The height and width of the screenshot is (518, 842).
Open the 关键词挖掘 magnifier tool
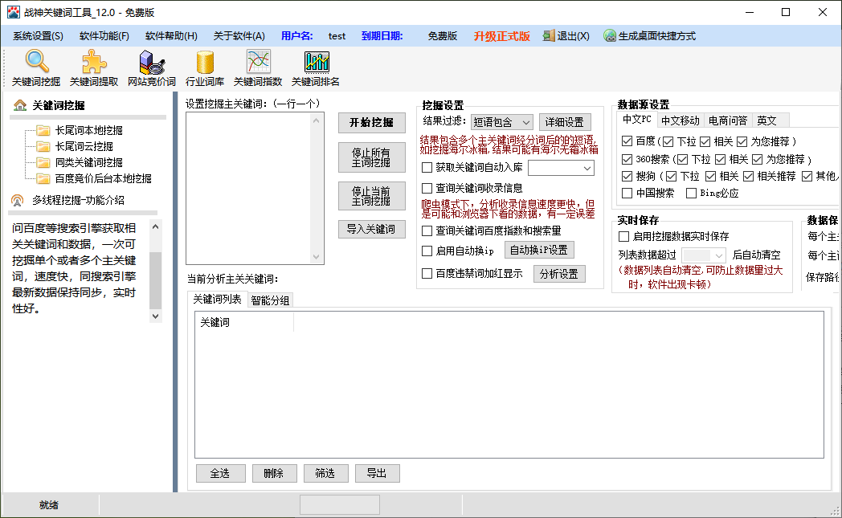click(x=36, y=67)
